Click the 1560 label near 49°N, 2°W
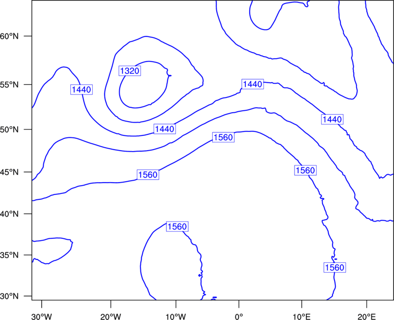This screenshot has height=320, width=394. click(x=224, y=137)
